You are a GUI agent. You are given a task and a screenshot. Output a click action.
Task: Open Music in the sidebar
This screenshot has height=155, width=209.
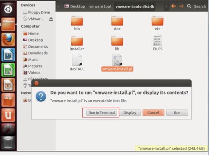[31, 60]
